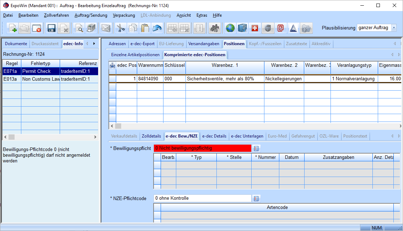Click the '1 Normalveranlagung' cell
Viewport: 403px width, 231px height.
pyautogui.click(x=354, y=79)
